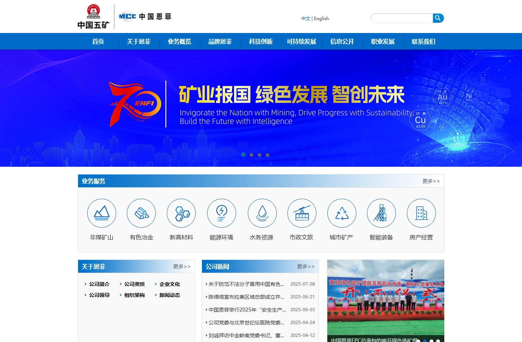Open the 能源环境 energy icon
Screen dimensions: 522x342
221,213
